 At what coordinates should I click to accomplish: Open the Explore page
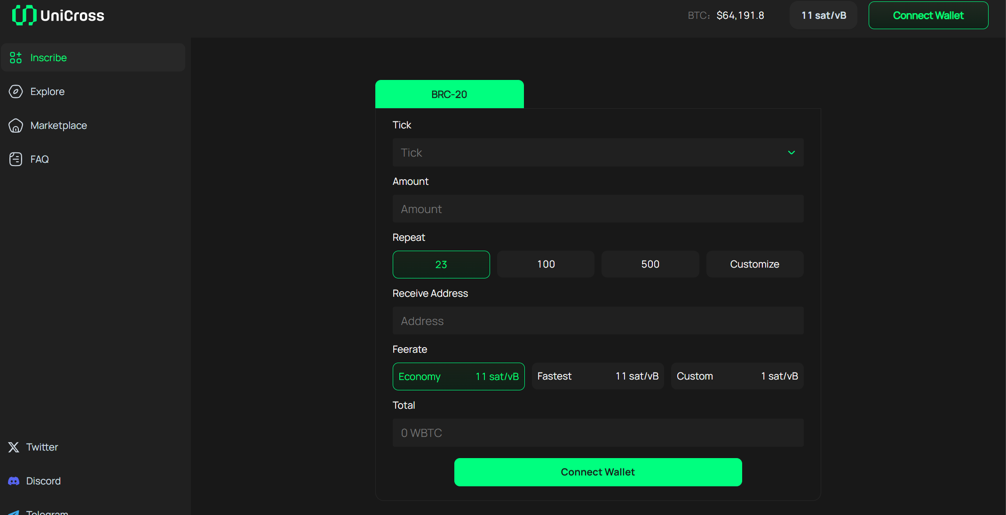[x=48, y=91]
